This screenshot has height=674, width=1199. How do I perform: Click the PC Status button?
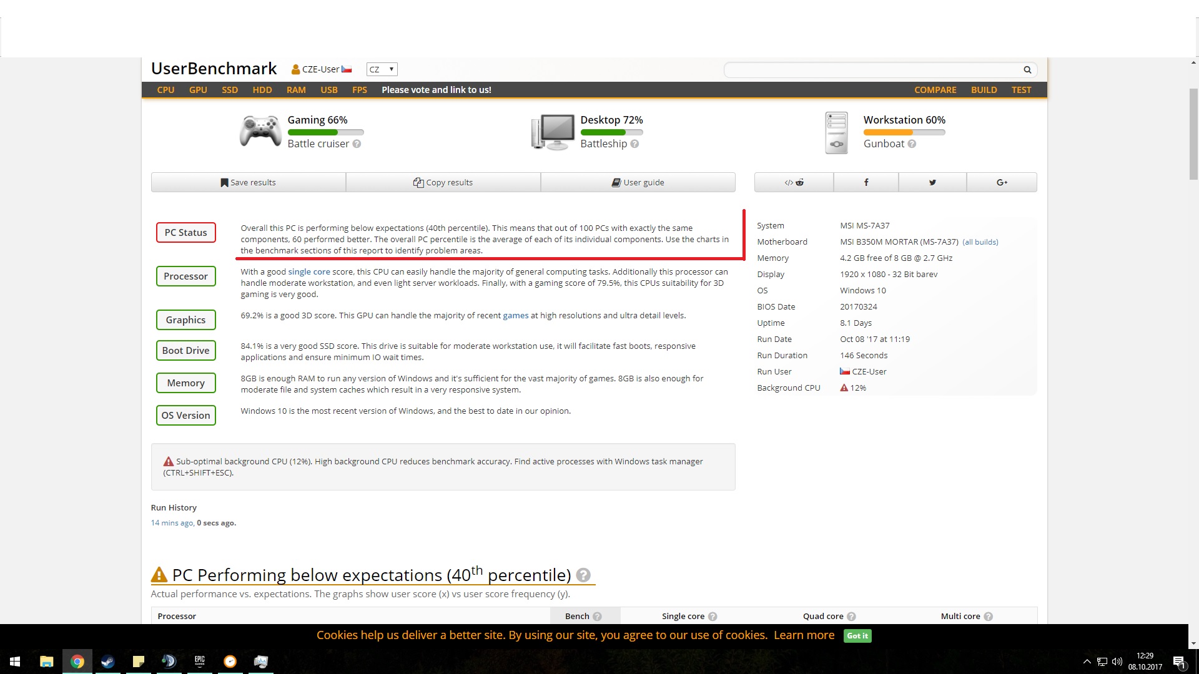pyautogui.click(x=185, y=233)
